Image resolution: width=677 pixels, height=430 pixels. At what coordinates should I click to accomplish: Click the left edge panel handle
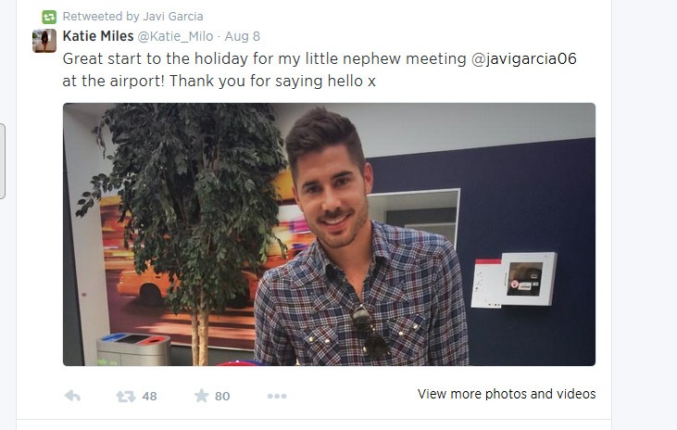(2, 161)
